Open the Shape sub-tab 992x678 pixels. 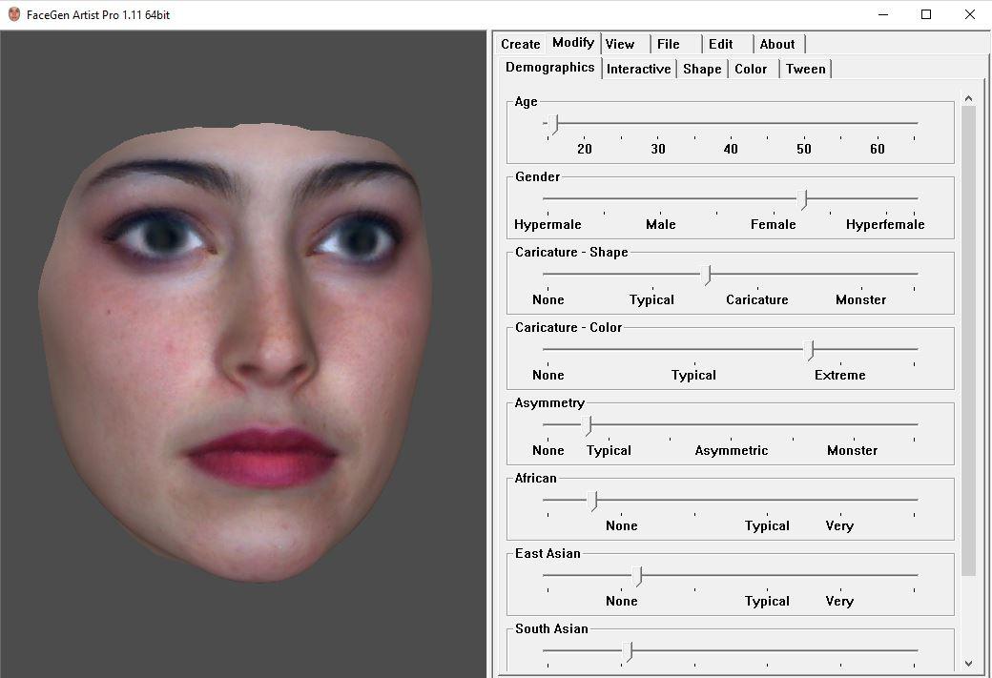[702, 69]
